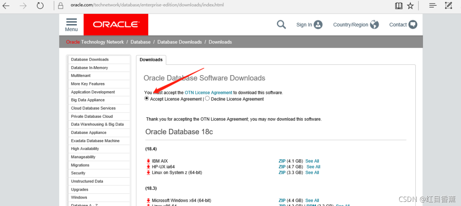Open See All for IBM AIX
The width and height of the screenshot is (461, 206).
[312, 161]
